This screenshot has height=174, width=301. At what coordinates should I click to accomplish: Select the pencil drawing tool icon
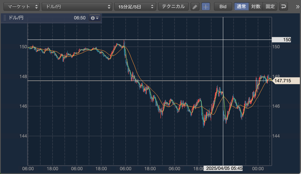(x=195, y=7)
